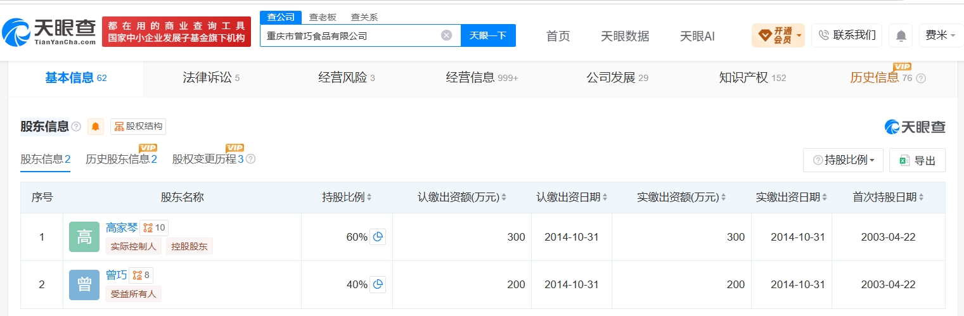Image resolution: width=964 pixels, height=316 pixels.
Task: Open the 首页 nav link
Action: pos(558,36)
